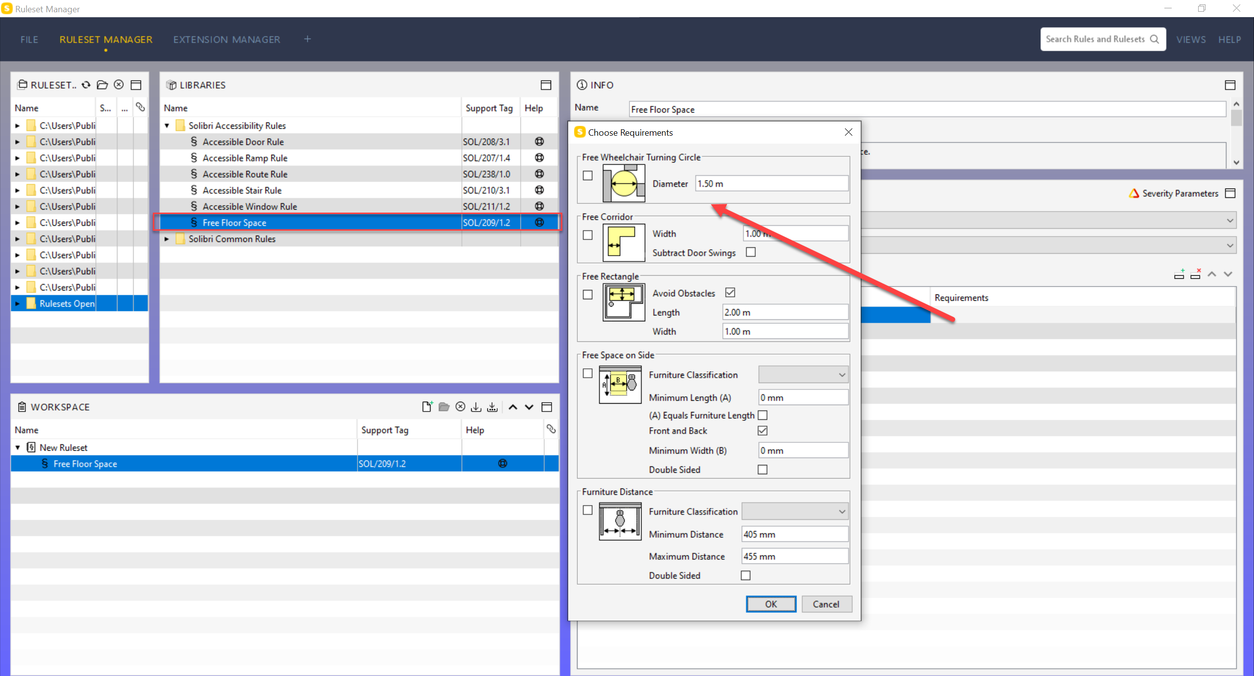Open Severity Parameters
The height and width of the screenshot is (676, 1254).
click(x=1173, y=193)
